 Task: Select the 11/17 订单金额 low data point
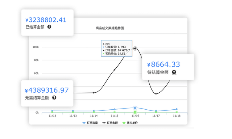pyautogui.click(x=156, y=94)
